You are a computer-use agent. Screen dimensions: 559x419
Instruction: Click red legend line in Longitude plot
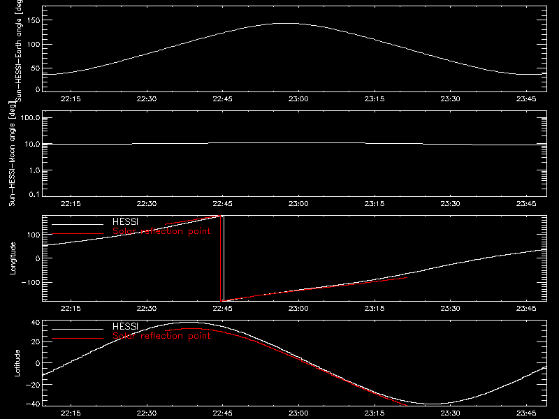pyautogui.click(x=78, y=234)
